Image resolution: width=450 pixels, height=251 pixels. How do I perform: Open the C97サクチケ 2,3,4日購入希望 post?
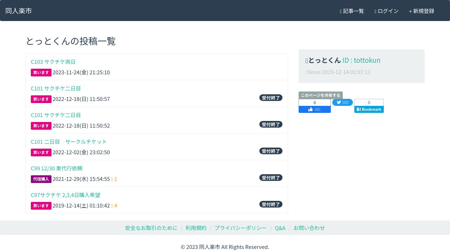coord(66,195)
